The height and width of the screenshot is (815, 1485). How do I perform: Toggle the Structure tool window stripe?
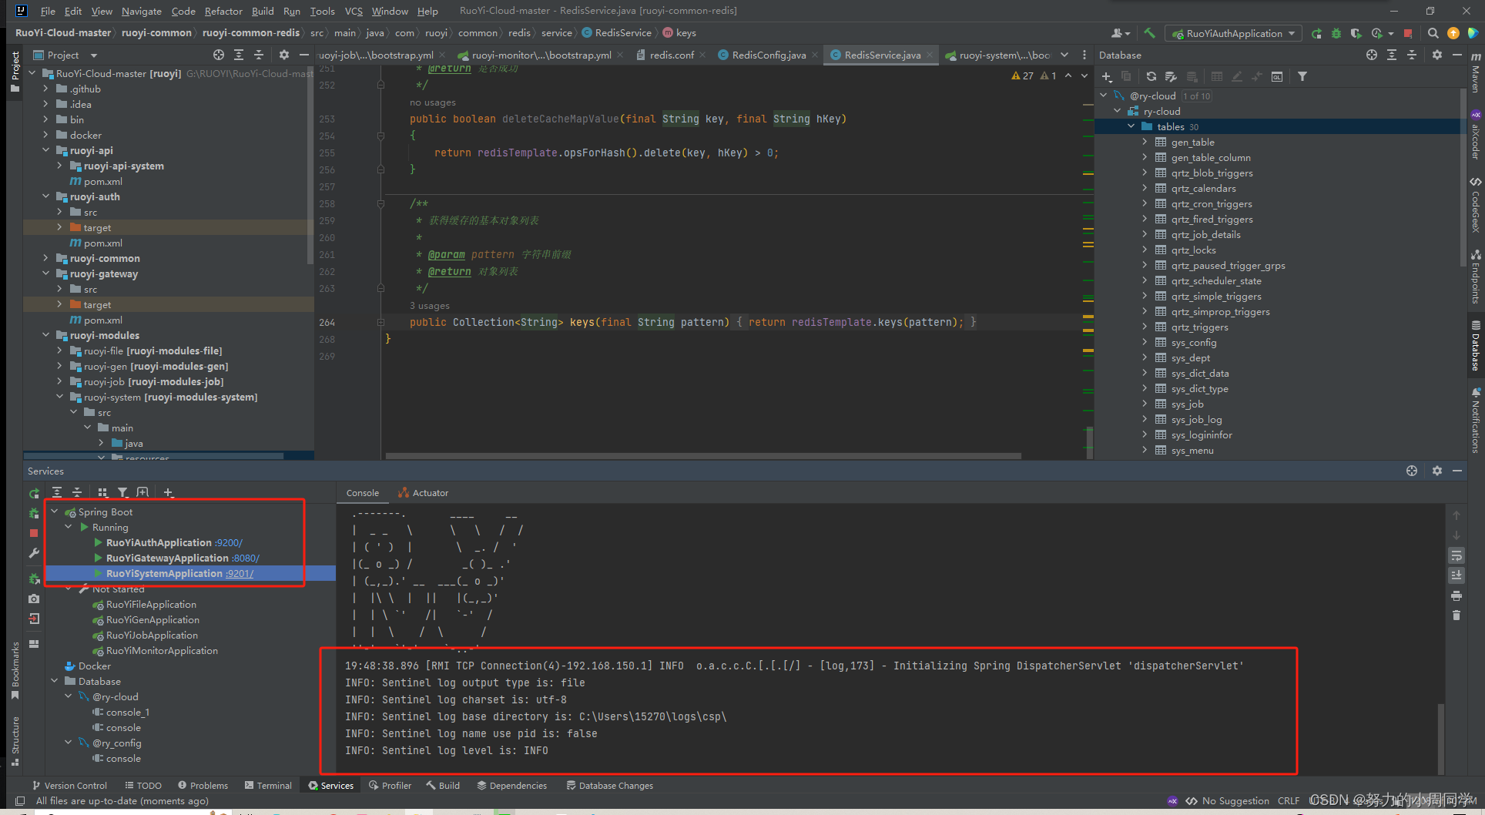click(x=15, y=741)
